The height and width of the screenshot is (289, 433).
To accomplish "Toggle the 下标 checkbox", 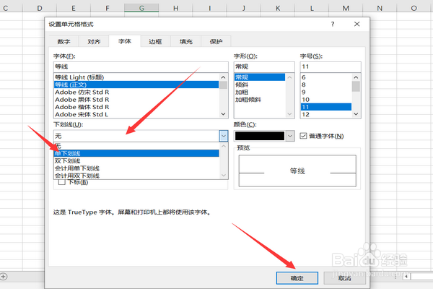I will point(62,182).
